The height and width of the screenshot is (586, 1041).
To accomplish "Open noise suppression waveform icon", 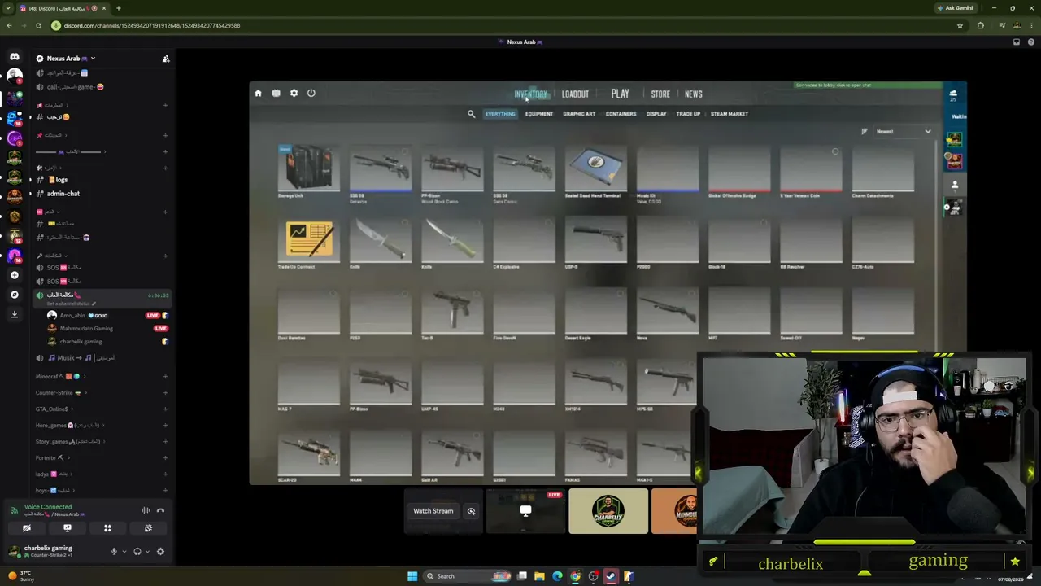I will point(146,510).
